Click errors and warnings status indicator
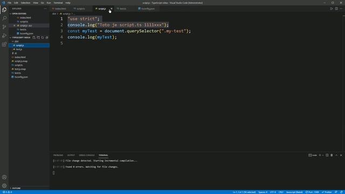 [x=7, y=192]
